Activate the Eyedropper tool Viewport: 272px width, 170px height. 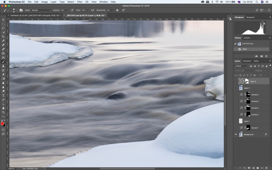click(3, 41)
